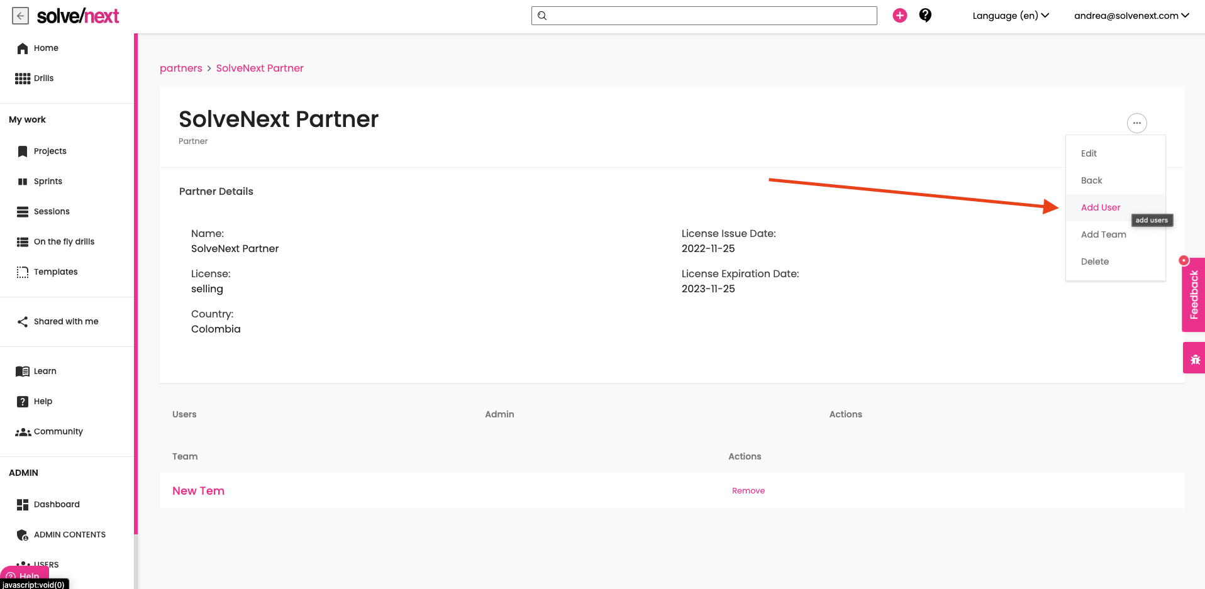
Task: Click the sidebar vertical scrollbar
Action: (x=136, y=283)
